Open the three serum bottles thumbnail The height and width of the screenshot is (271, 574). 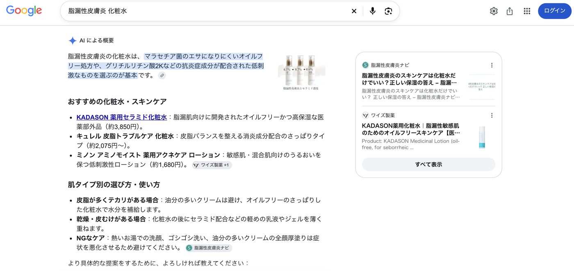coord(301,72)
